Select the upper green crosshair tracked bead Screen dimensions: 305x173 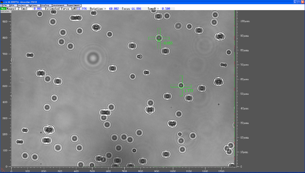coord(159,38)
